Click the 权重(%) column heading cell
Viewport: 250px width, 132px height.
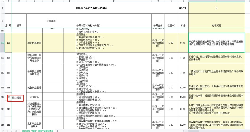tap(171, 25)
